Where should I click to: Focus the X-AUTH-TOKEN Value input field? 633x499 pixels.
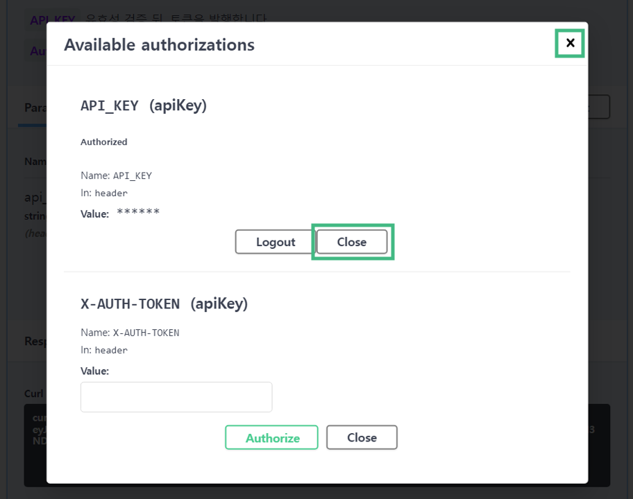coord(176,397)
